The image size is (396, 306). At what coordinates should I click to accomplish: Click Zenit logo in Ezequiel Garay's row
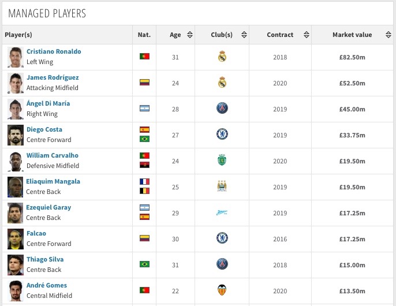222,212
